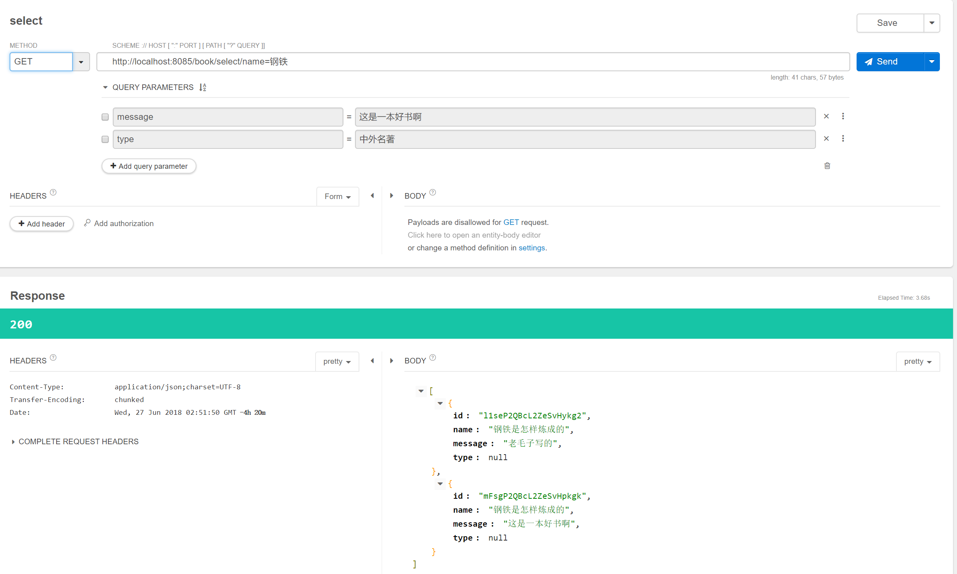
Task: Open the Send button dropdown arrow
Action: [x=932, y=62]
